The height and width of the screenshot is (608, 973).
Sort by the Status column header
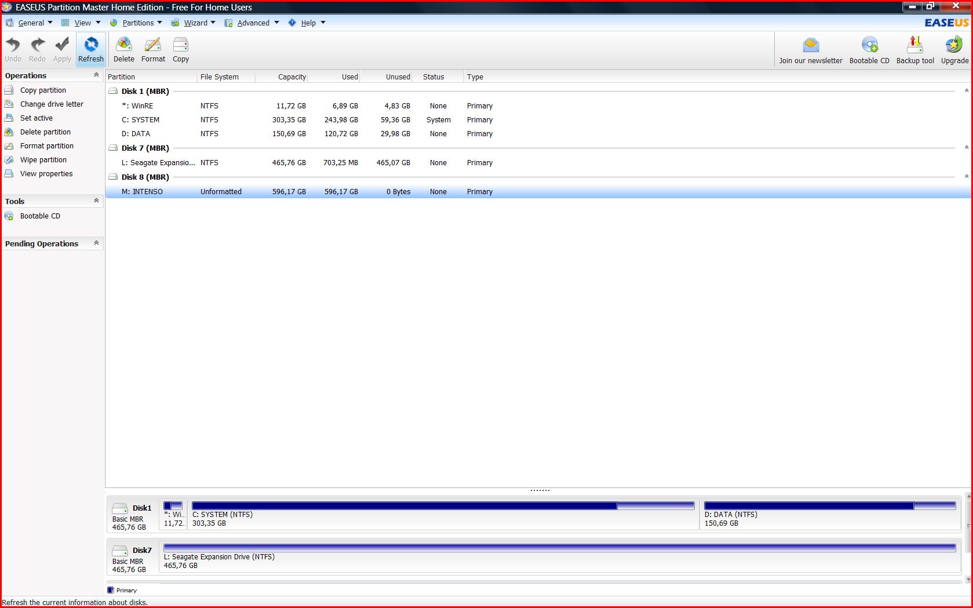438,77
